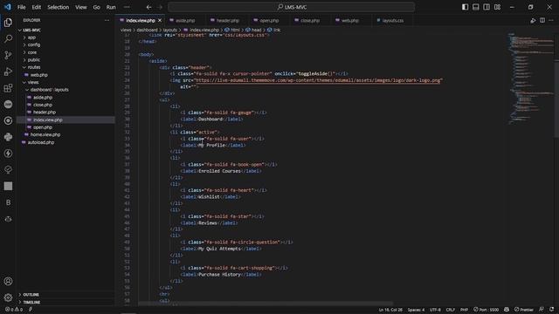Open the File menu
Image resolution: width=559 pixels, height=314 pixels.
21,7
